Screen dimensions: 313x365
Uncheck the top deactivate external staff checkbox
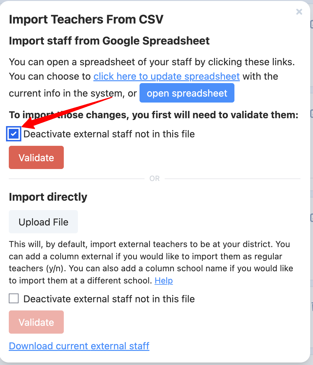(x=14, y=134)
